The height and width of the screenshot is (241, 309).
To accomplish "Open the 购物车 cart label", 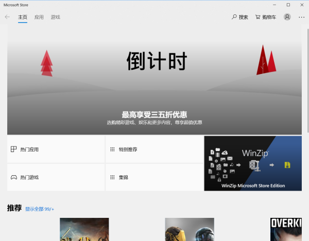I will (x=269, y=17).
